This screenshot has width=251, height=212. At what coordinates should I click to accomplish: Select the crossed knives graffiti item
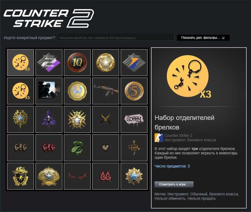pyautogui.click(x=106, y=119)
